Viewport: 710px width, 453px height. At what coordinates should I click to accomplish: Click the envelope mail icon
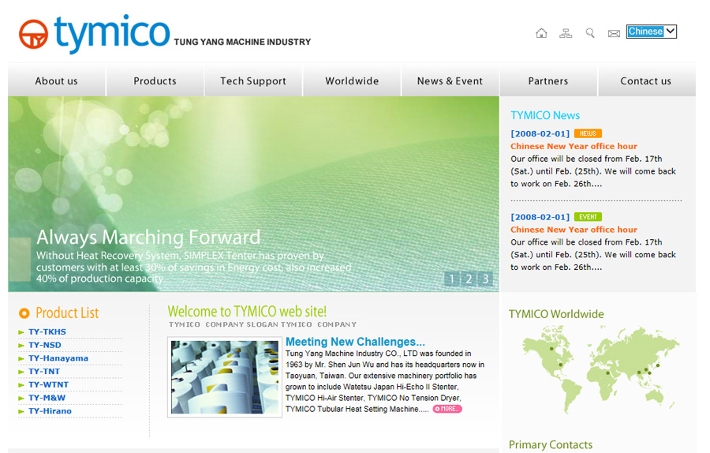pyautogui.click(x=614, y=33)
